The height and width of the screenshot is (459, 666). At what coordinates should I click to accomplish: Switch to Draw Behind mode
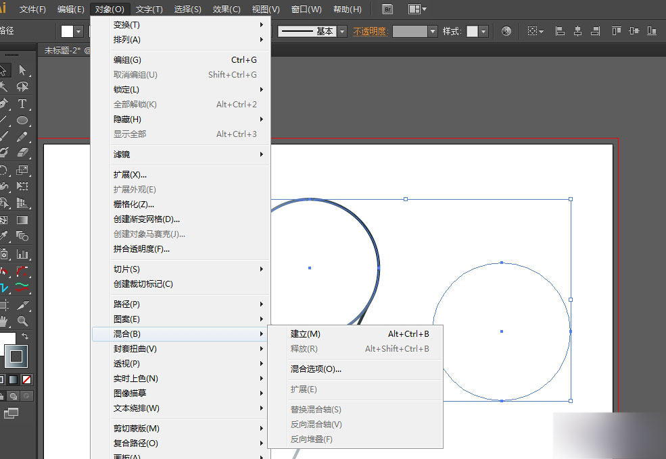point(14,396)
